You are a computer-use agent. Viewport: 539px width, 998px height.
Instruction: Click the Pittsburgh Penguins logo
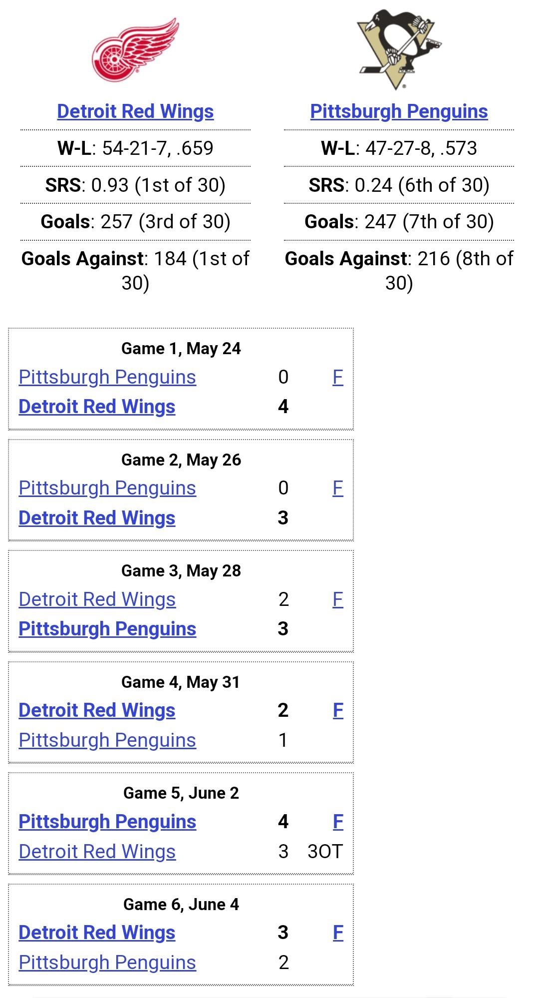coord(399,49)
